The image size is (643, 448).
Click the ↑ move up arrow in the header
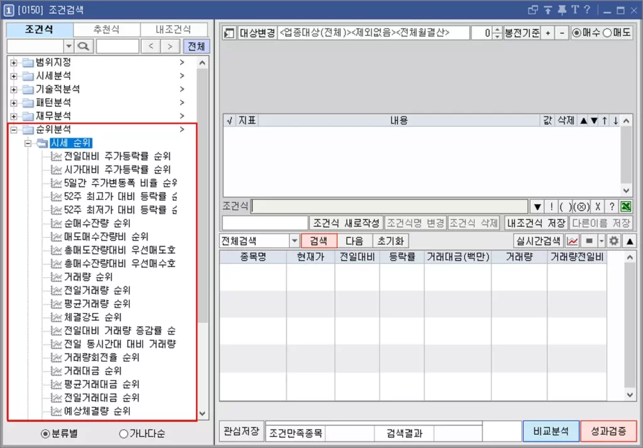pos(605,121)
